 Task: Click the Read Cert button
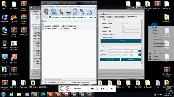coord(110,60)
